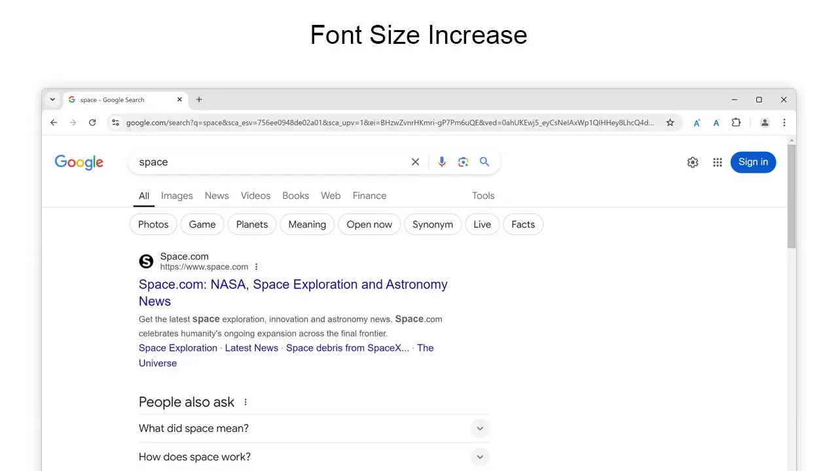
Task: Open Chrome's three-dot menu
Action: [x=784, y=122]
